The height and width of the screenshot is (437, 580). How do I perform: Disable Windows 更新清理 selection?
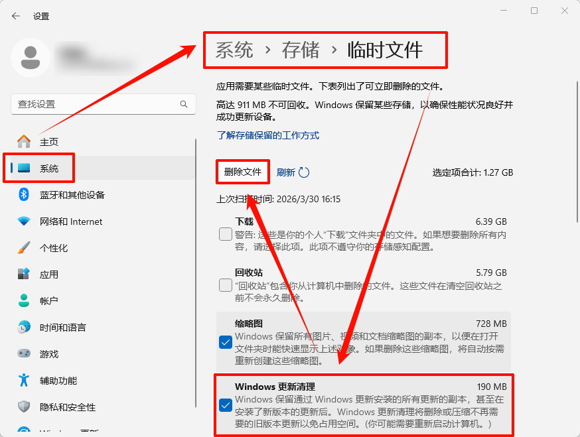tap(225, 405)
